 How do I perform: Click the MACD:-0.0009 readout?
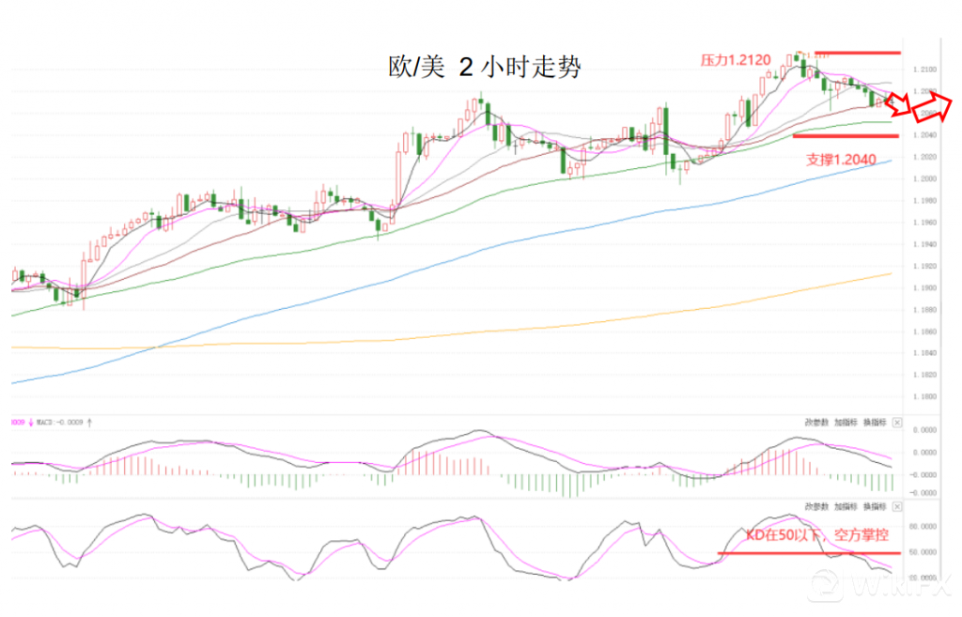tap(59, 423)
